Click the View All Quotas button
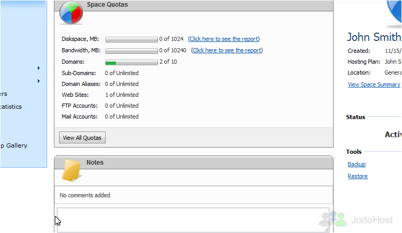 pos(82,138)
